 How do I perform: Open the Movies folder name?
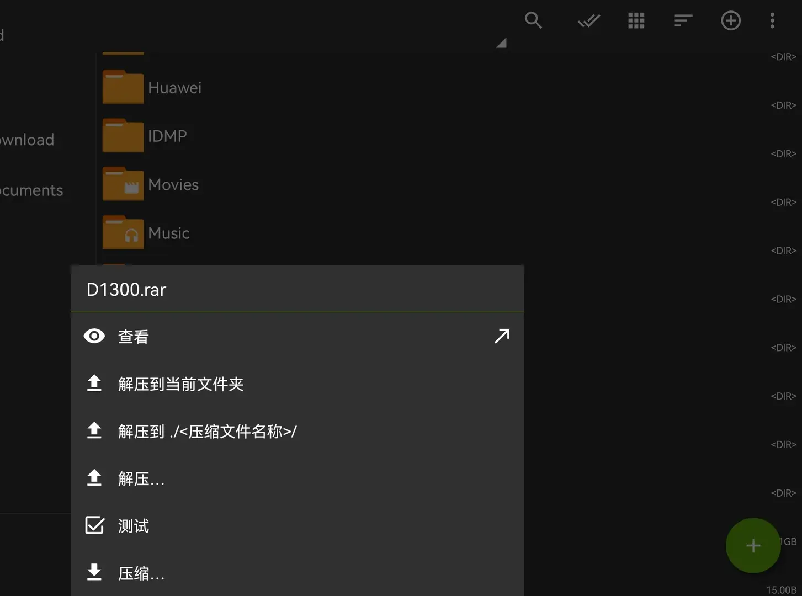[173, 185]
